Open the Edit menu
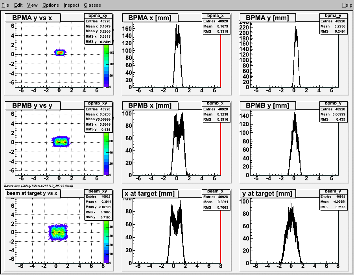The image size is (354, 275). pyautogui.click(x=18, y=5)
